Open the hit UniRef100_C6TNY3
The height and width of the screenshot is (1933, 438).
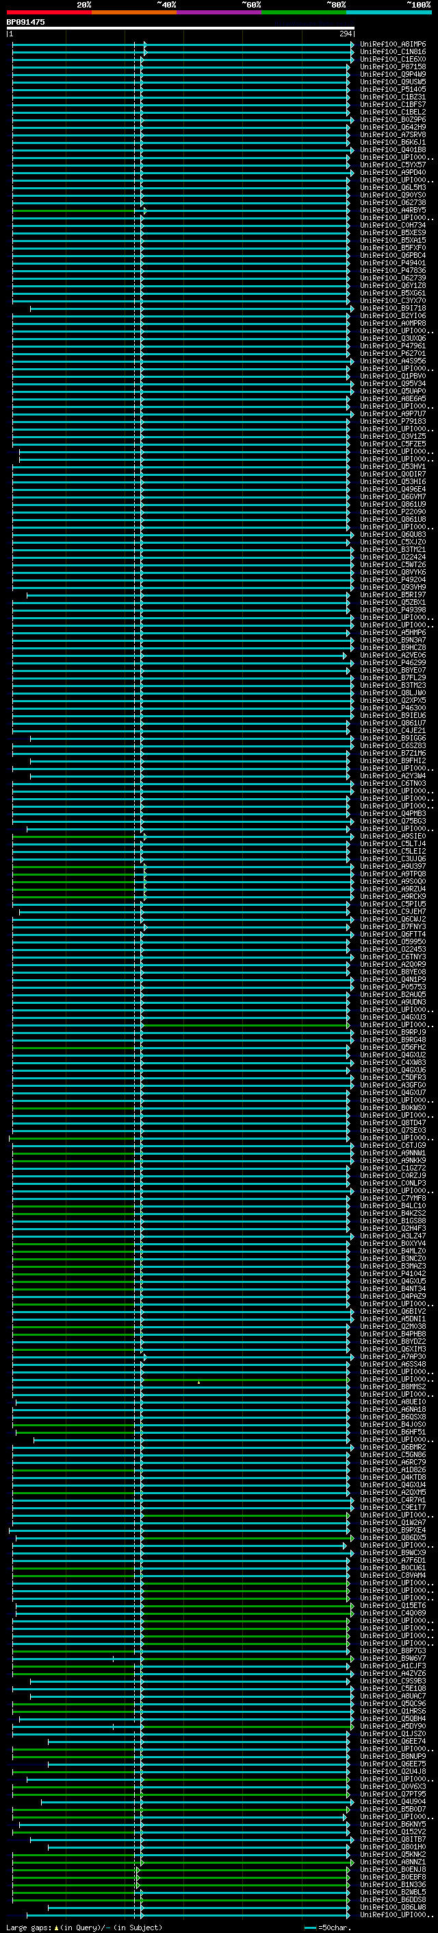[393, 957]
